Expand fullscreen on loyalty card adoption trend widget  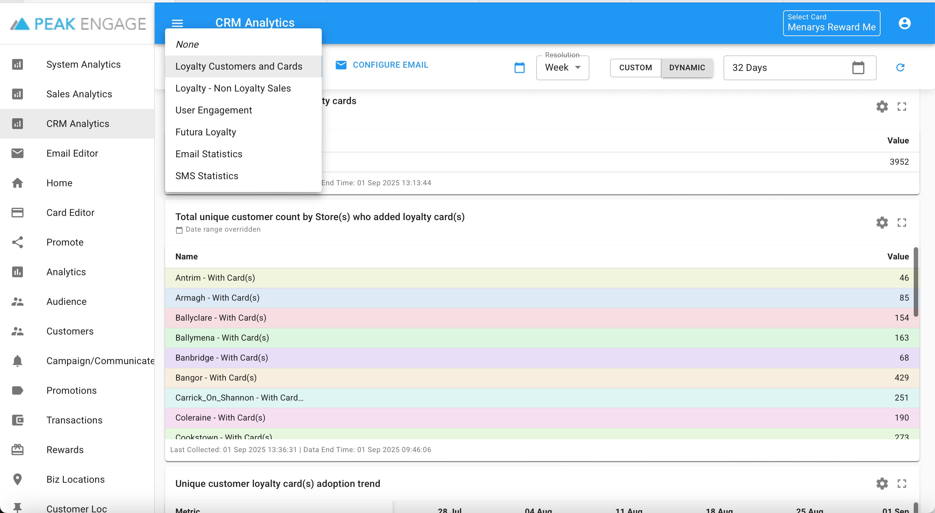[x=902, y=484]
